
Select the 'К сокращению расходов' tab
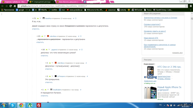point(42,2)
